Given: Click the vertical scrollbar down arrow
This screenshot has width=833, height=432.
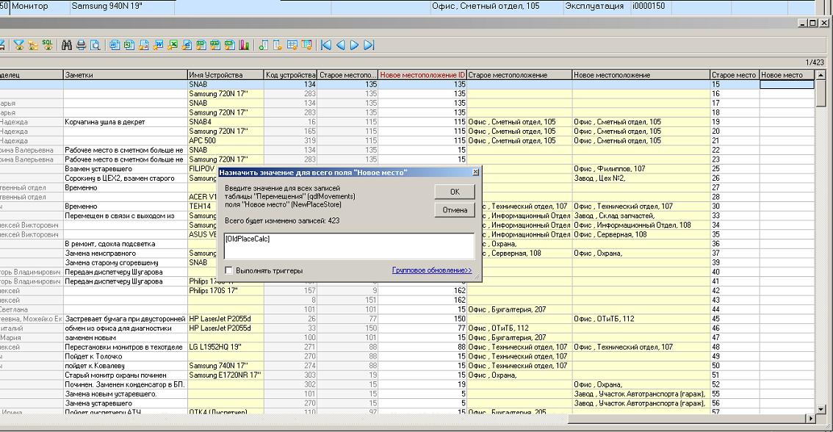Looking at the screenshot, I should tap(821, 408).
